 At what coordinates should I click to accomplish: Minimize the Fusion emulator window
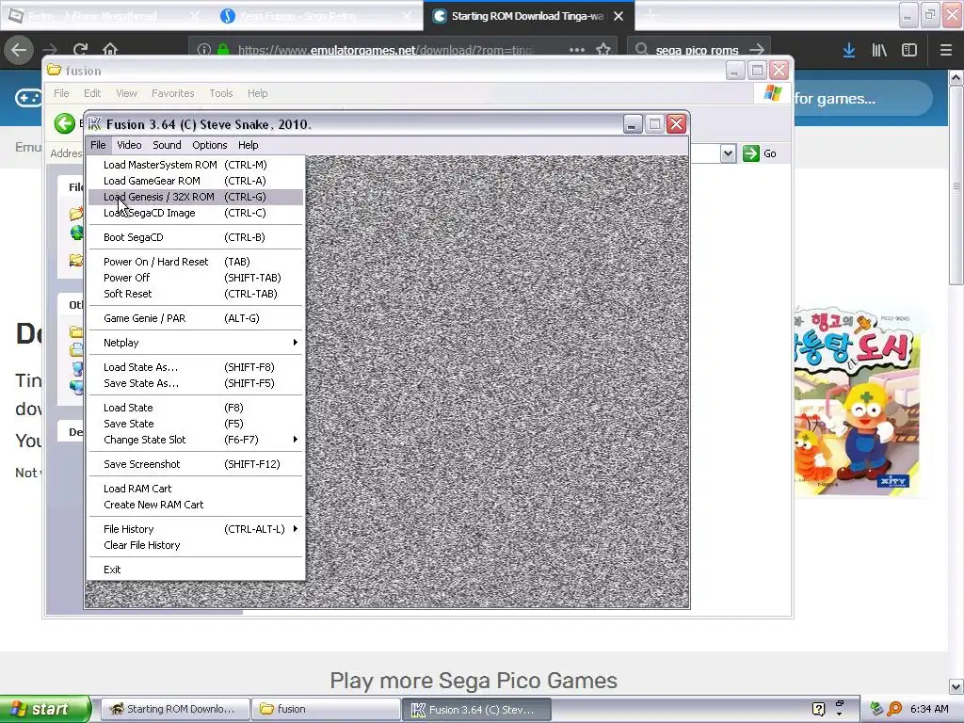point(632,124)
